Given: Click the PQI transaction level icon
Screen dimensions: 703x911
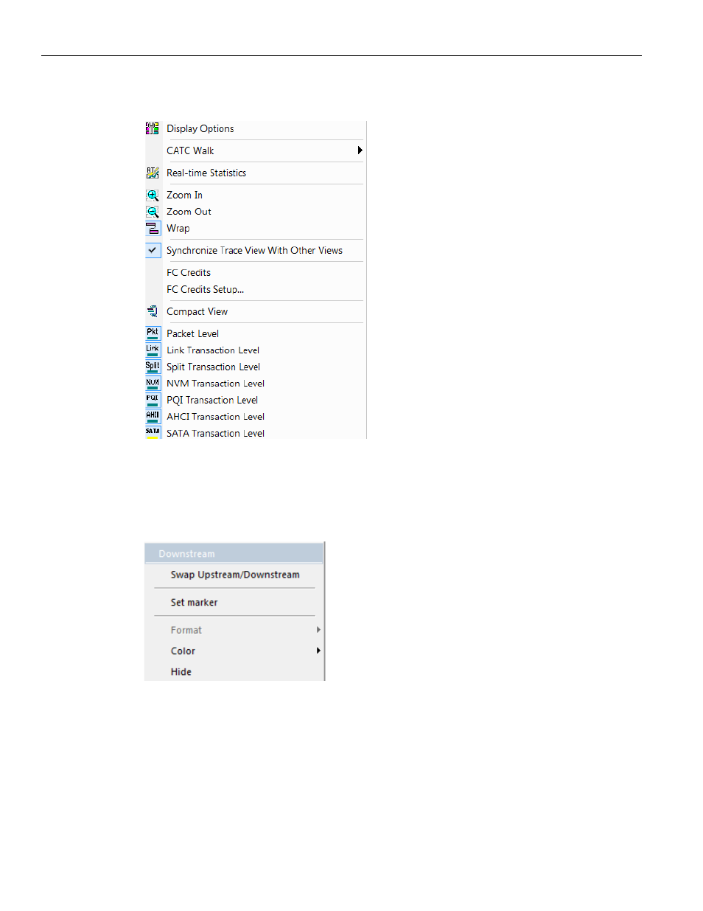Looking at the screenshot, I should coord(153,400).
